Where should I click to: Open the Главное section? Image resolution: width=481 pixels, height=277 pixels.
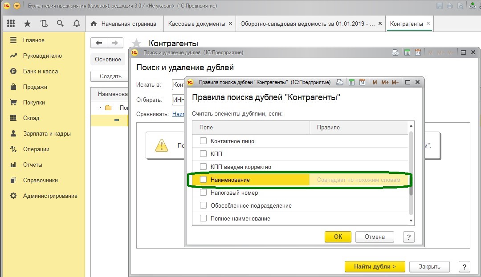[x=33, y=40]
